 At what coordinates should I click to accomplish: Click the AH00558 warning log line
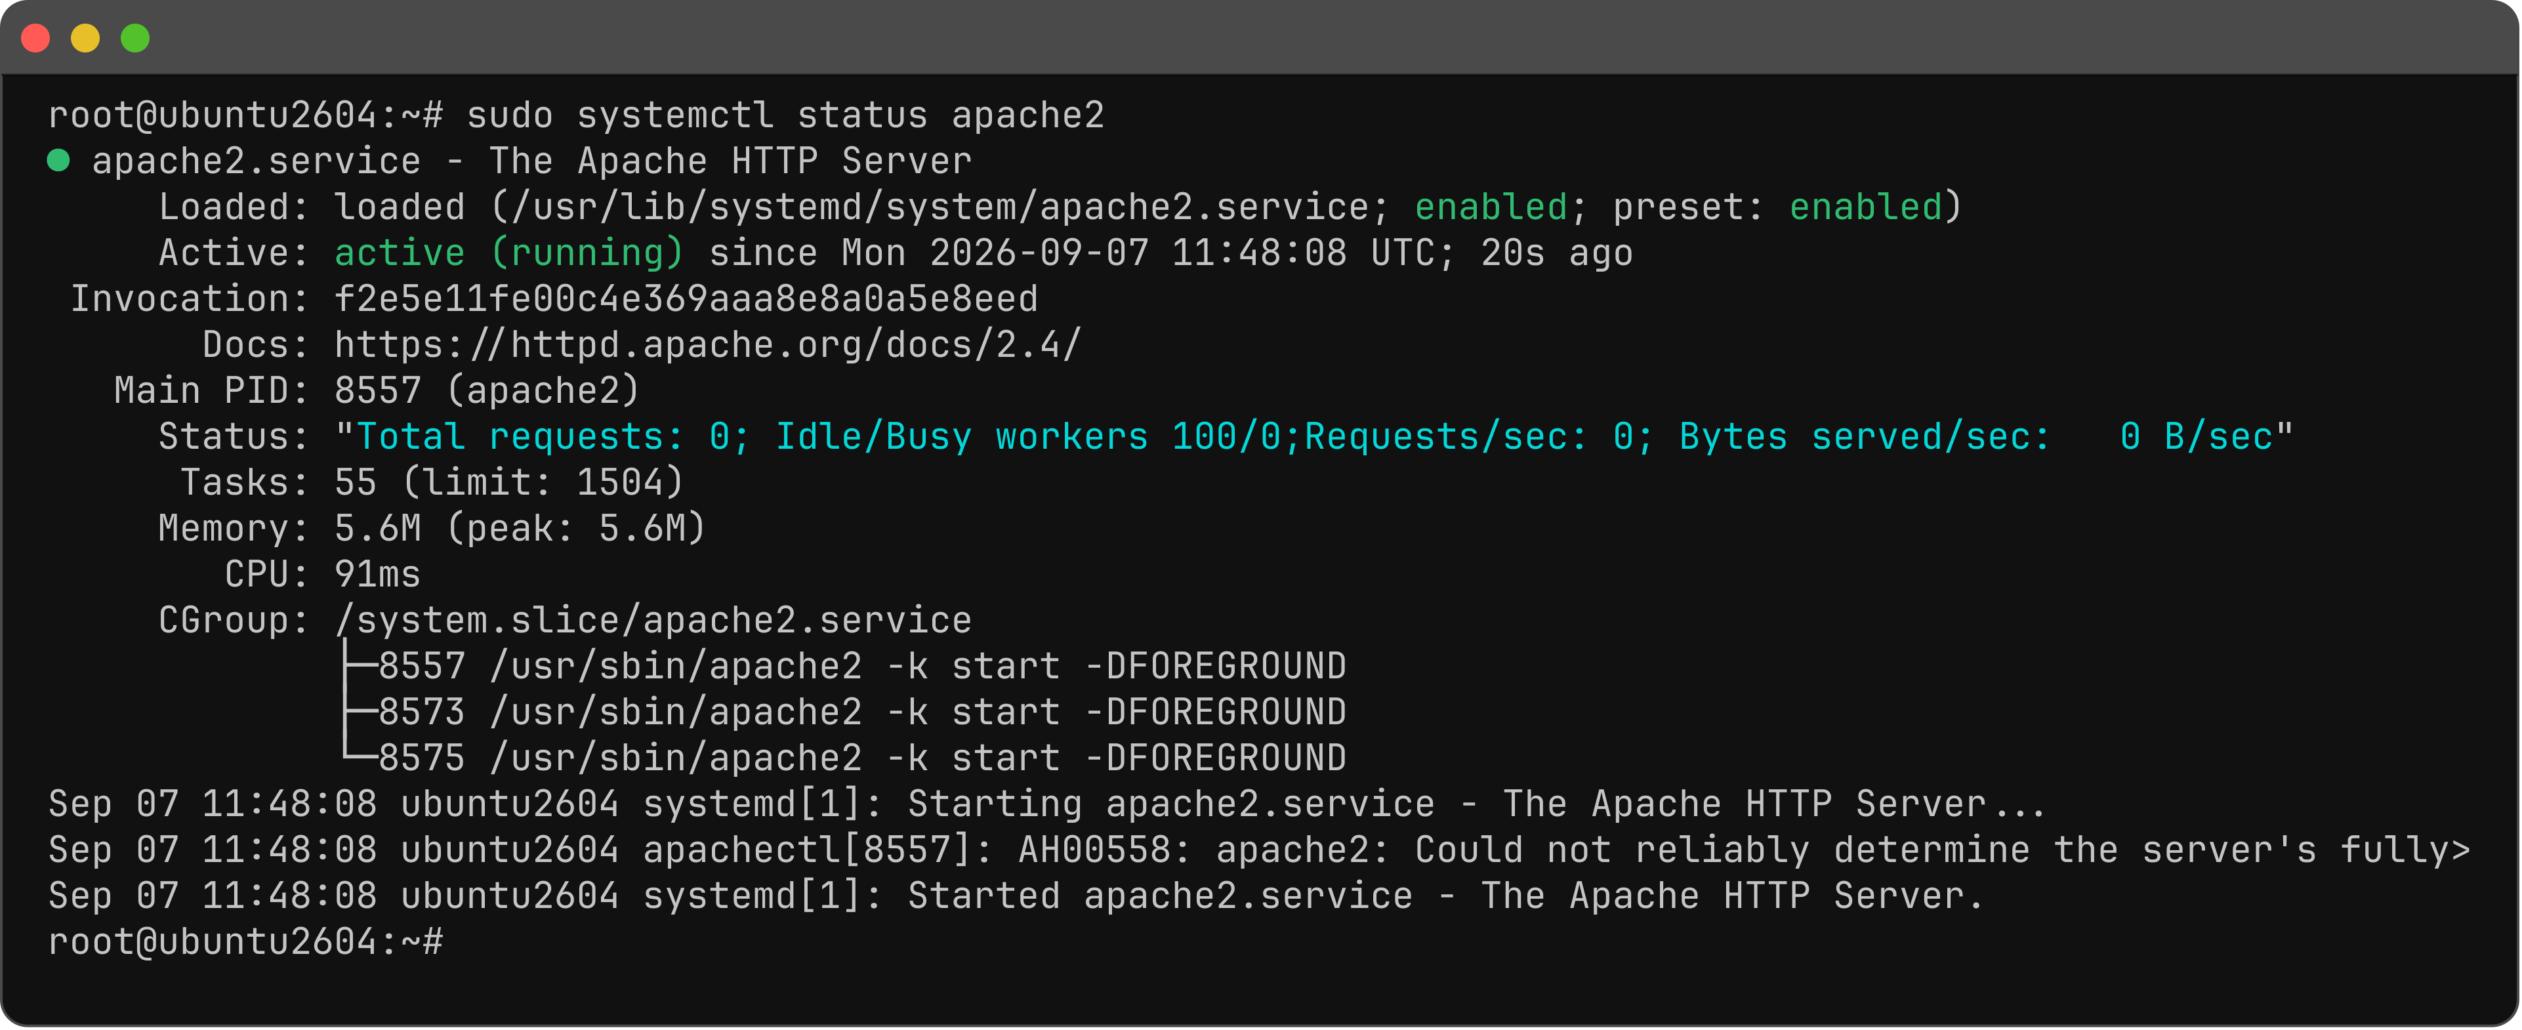coord(1259,850)
